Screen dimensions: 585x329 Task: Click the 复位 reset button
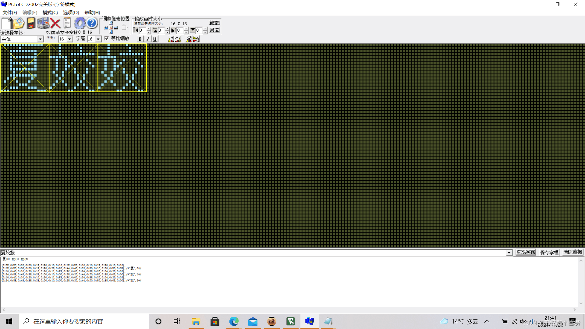[214, 30]
